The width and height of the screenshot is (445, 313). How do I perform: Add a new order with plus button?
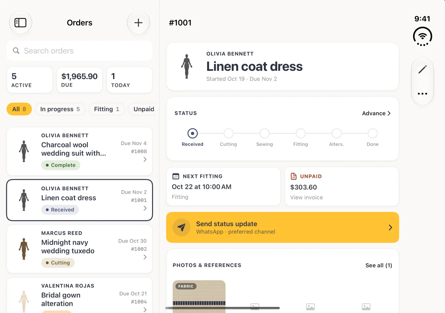[138, 23]
